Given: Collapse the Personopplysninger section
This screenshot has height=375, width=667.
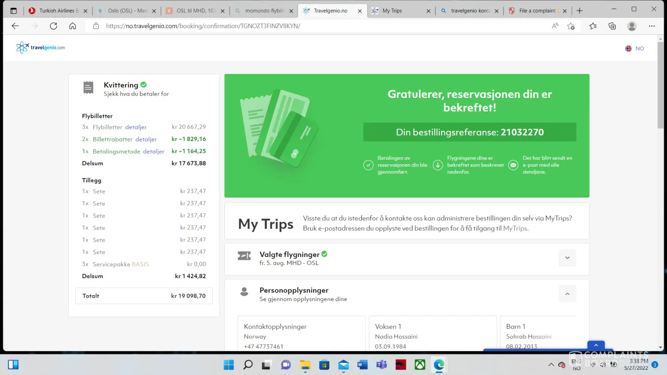Looking at the screenshot, I should click(x=567, y=294).
